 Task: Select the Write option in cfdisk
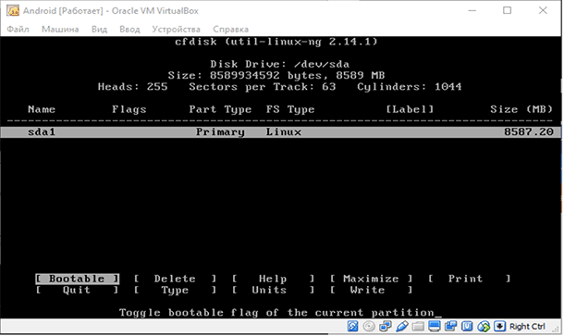click(x=371, y=291)
